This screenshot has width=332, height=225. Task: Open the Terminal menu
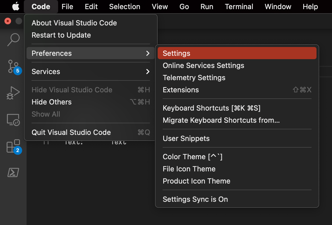(239, 6)
